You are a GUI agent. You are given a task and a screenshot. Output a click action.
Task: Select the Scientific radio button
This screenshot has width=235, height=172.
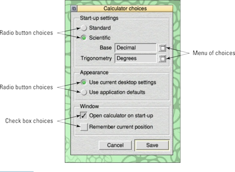click(x=84, y=38)
